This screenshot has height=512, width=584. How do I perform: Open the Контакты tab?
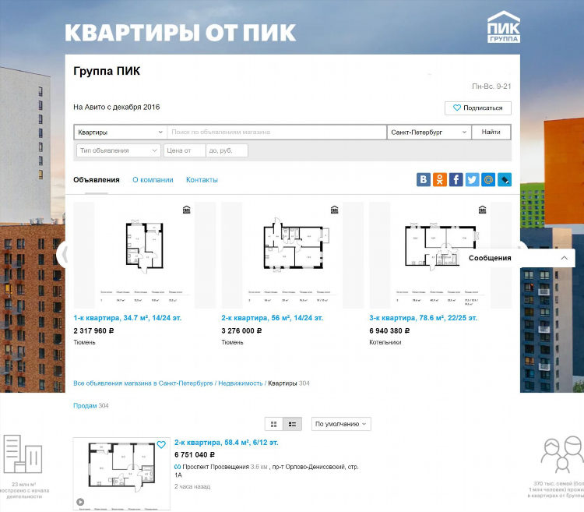pyautogui.click(x=202, y=180)
